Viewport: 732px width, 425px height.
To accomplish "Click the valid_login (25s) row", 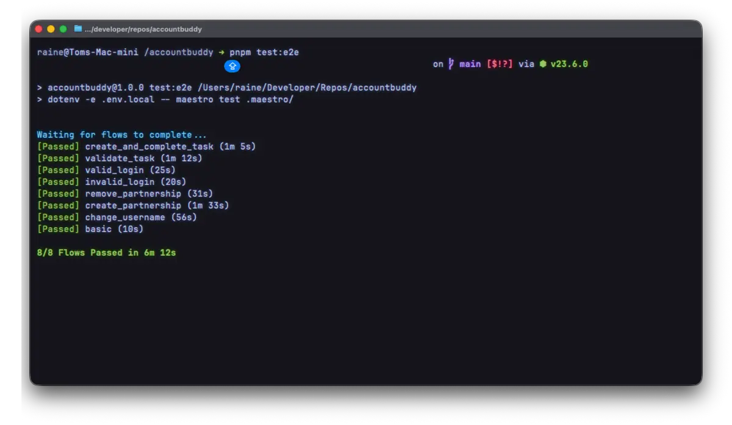I will pyautogui.click(x=106, y=170).
